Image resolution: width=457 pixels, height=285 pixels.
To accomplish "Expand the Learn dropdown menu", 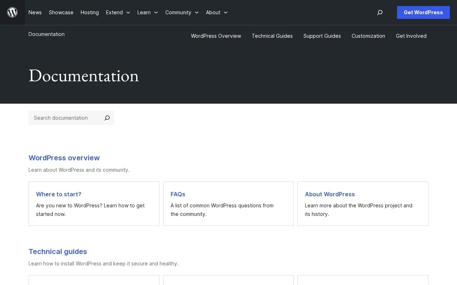I will tap(147, 12).
